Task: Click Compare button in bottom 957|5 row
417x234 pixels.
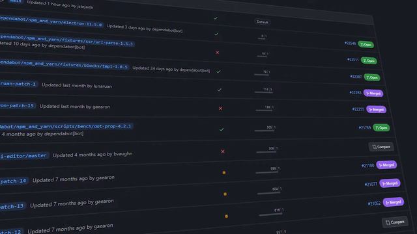Action: pyautogui.click(x=395, y=222)
